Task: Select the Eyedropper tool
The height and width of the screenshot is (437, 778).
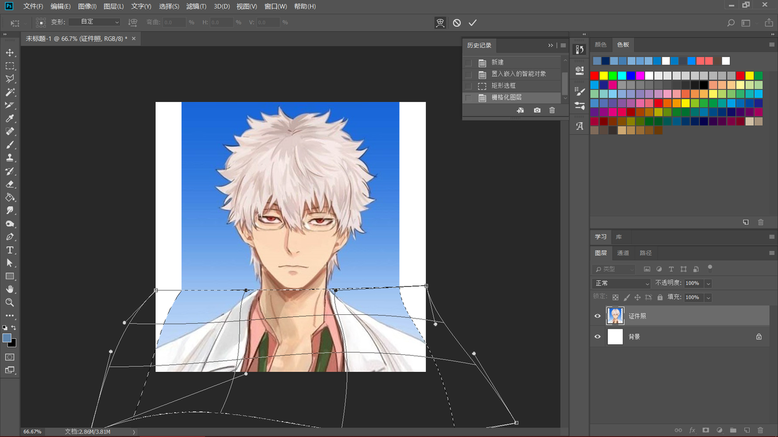Action: point(10,118)
